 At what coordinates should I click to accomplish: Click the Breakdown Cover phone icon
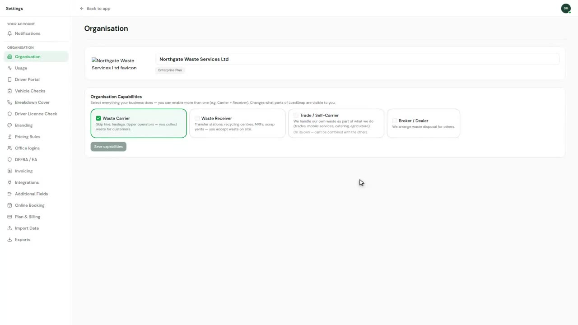click(x=10, y=102)
